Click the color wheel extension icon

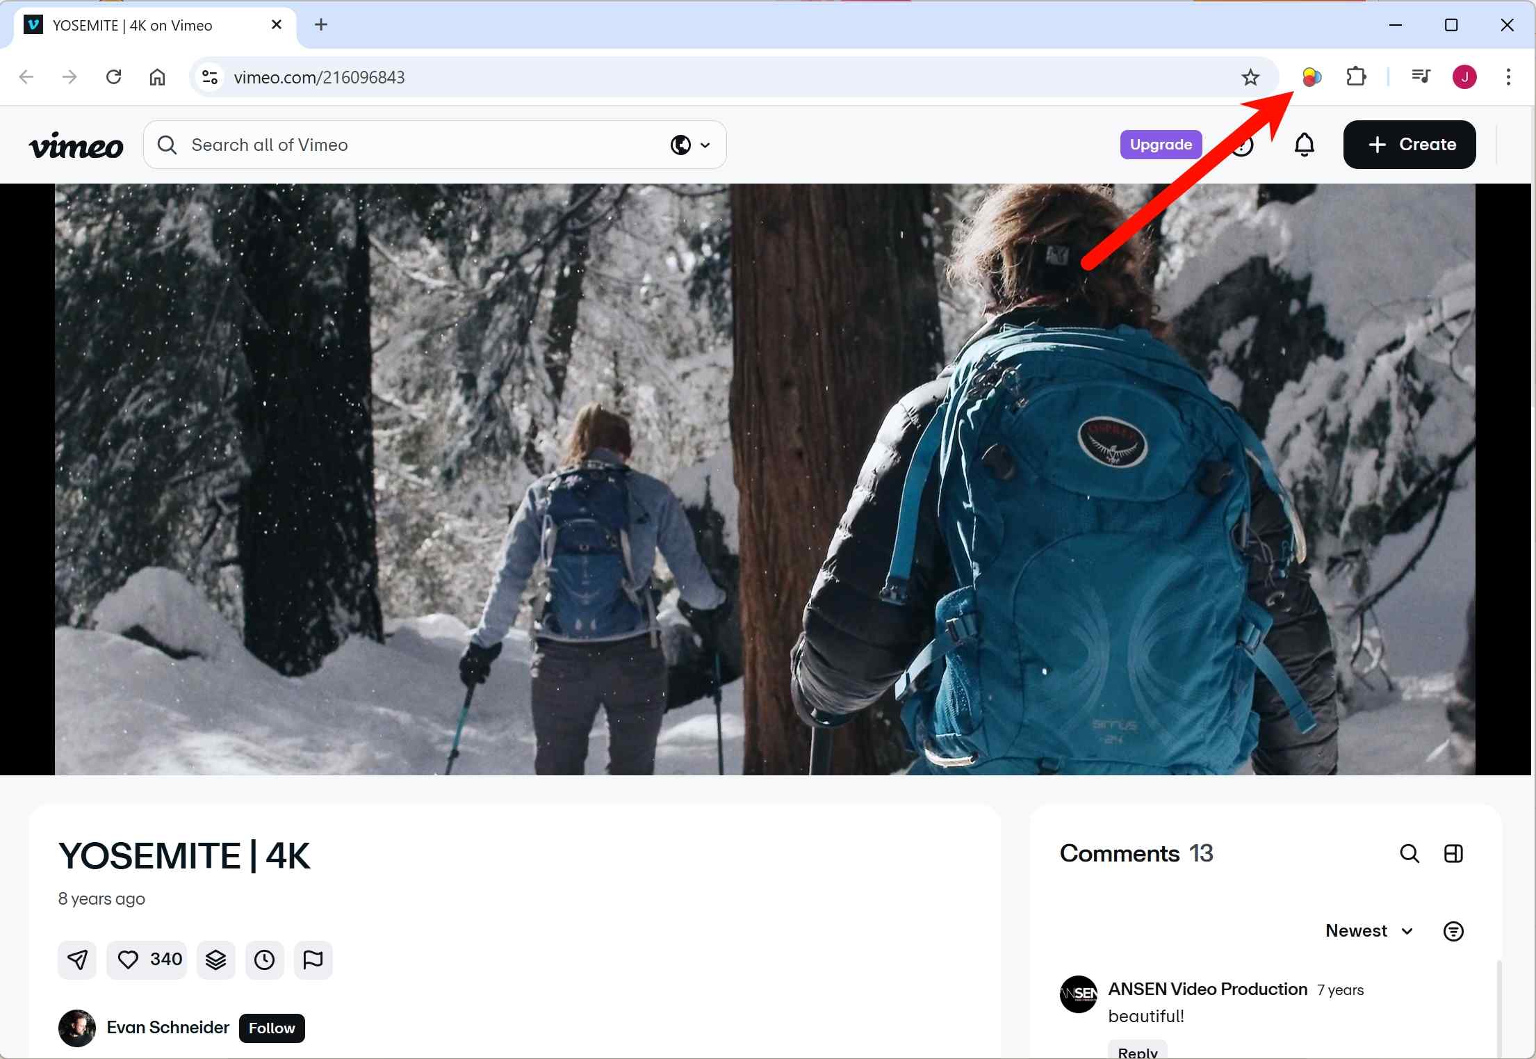(1312, 76)
